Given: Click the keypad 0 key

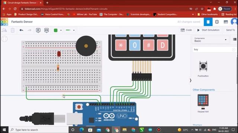Looking at the screenshot, I should (135, 45).
